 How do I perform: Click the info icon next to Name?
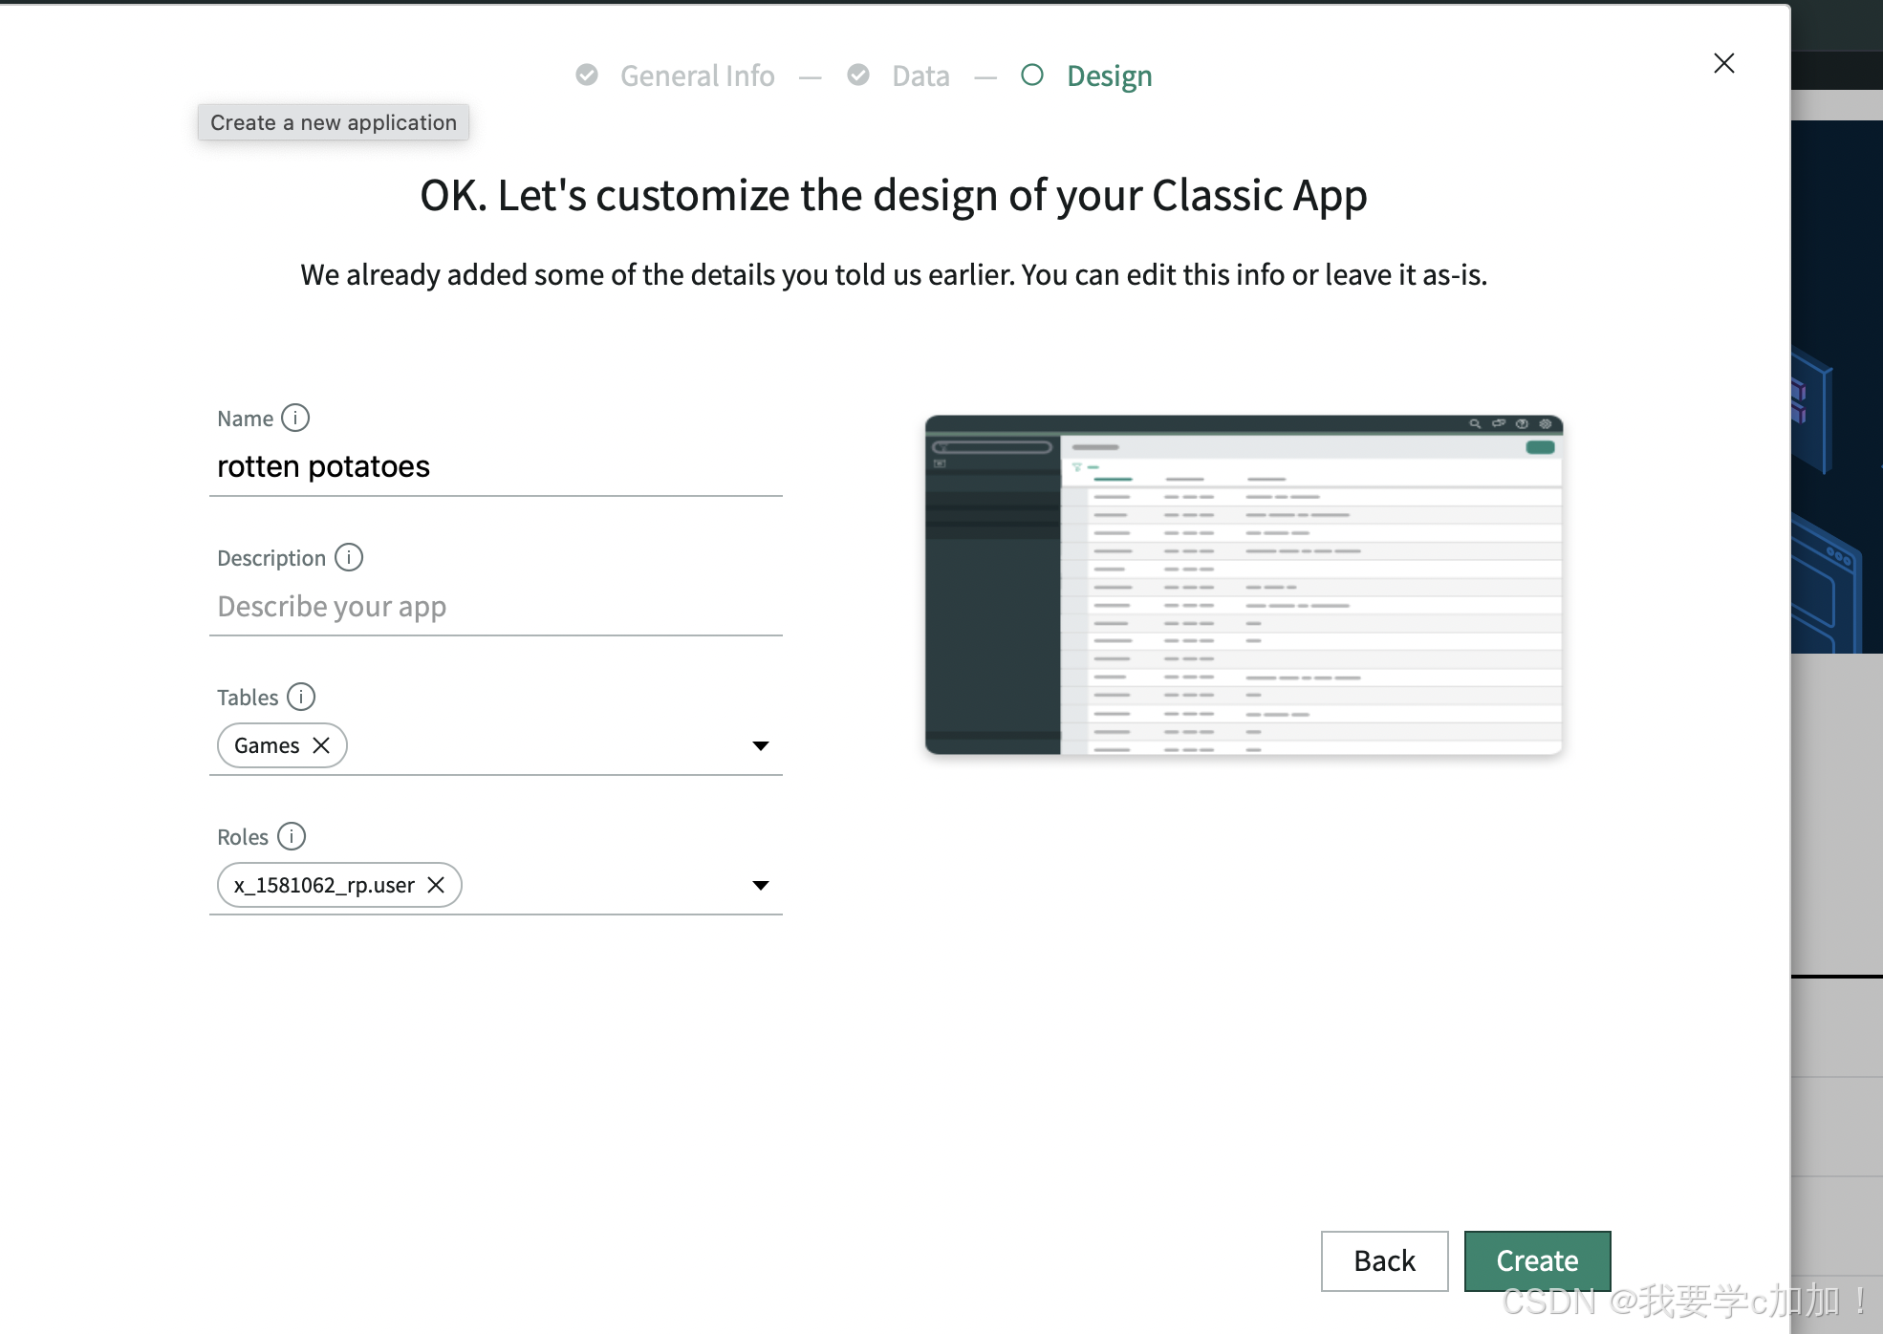pyautogui.click(x=295, y=418)
